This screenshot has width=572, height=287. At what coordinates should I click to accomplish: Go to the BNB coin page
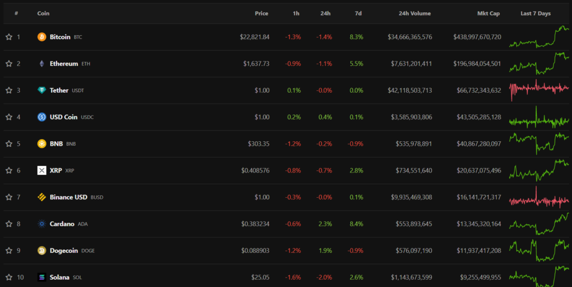coord(56,143)
